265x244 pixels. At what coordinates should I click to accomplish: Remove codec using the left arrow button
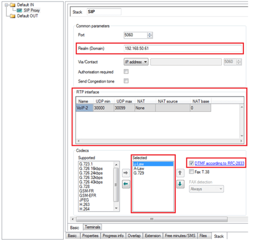pos(126,184)
